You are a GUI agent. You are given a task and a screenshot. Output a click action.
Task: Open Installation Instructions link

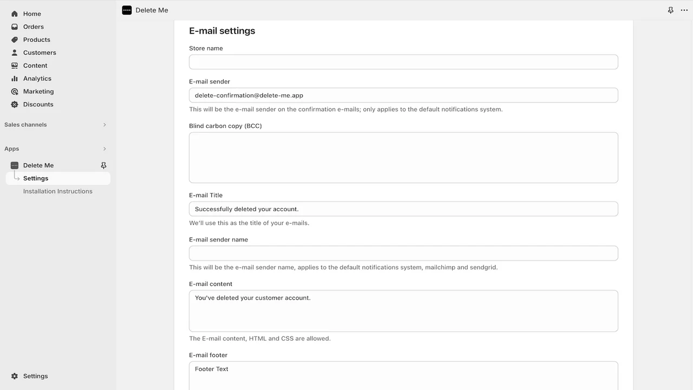coord(57,191)
